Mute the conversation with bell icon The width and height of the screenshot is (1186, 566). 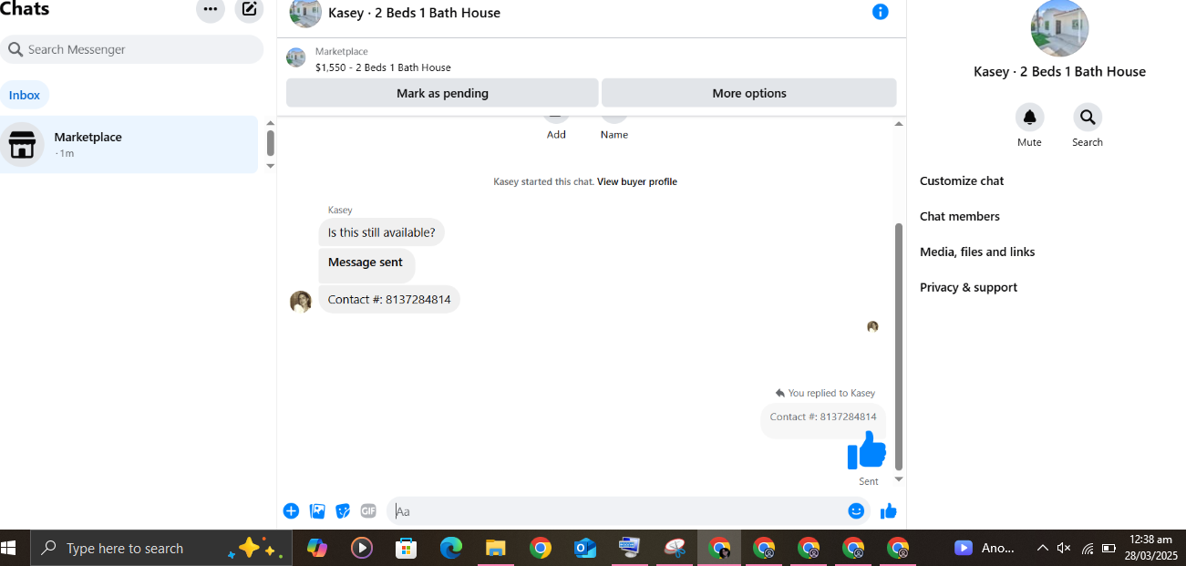pos(1029,117)
